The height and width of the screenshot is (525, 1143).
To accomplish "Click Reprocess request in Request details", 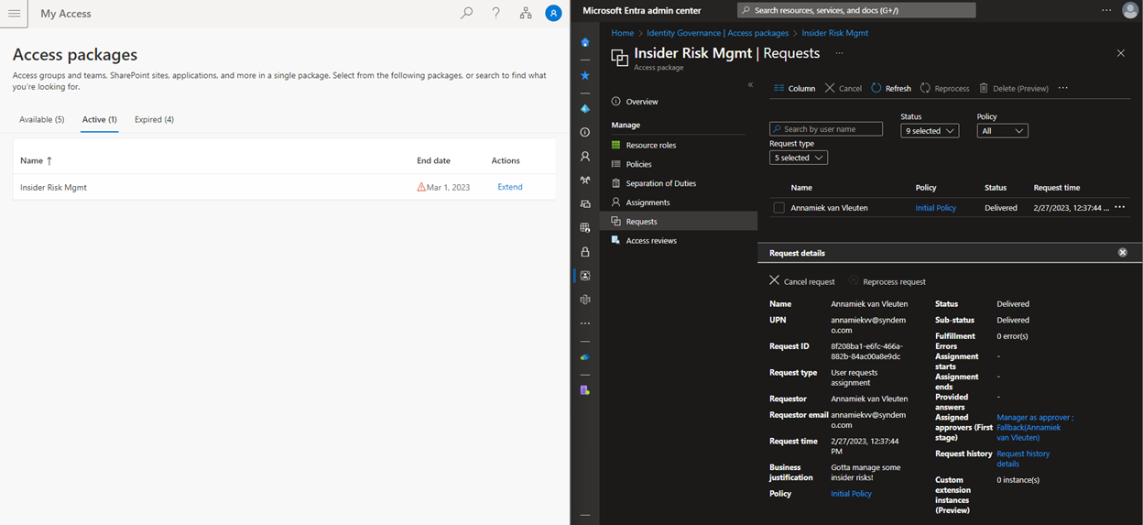I will [x=887, y=281].
